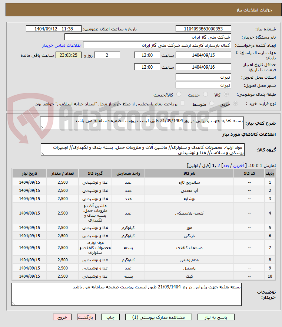Click the توضیحات خریدار text area

pos(127,294)
